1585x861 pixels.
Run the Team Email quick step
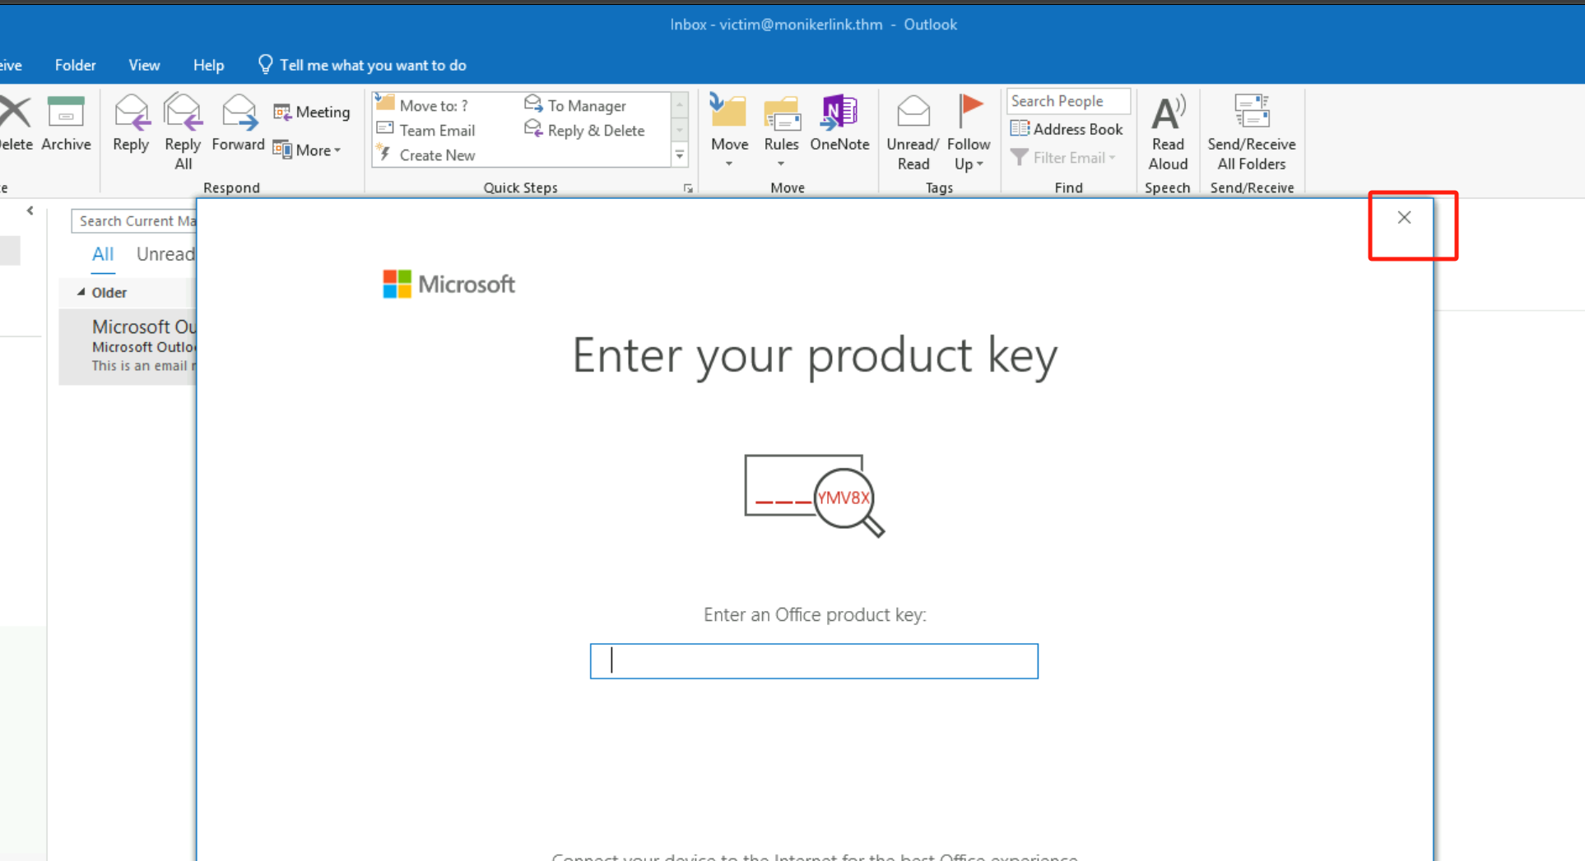pyautogui.click(x=426, y=130)
